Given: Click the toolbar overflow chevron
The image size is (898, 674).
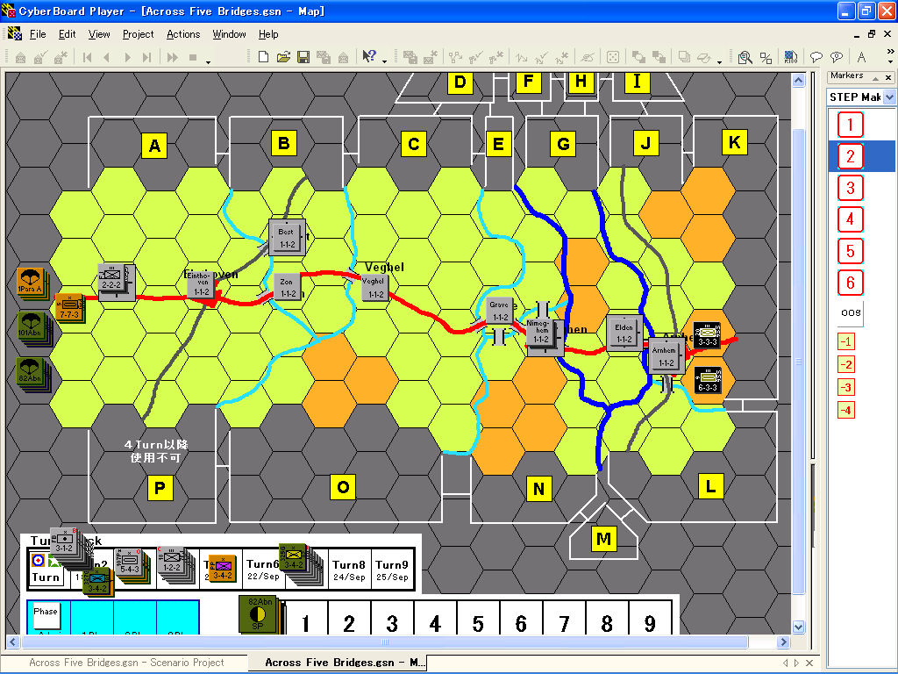Looking at the screenshot, I should point(891,52).
